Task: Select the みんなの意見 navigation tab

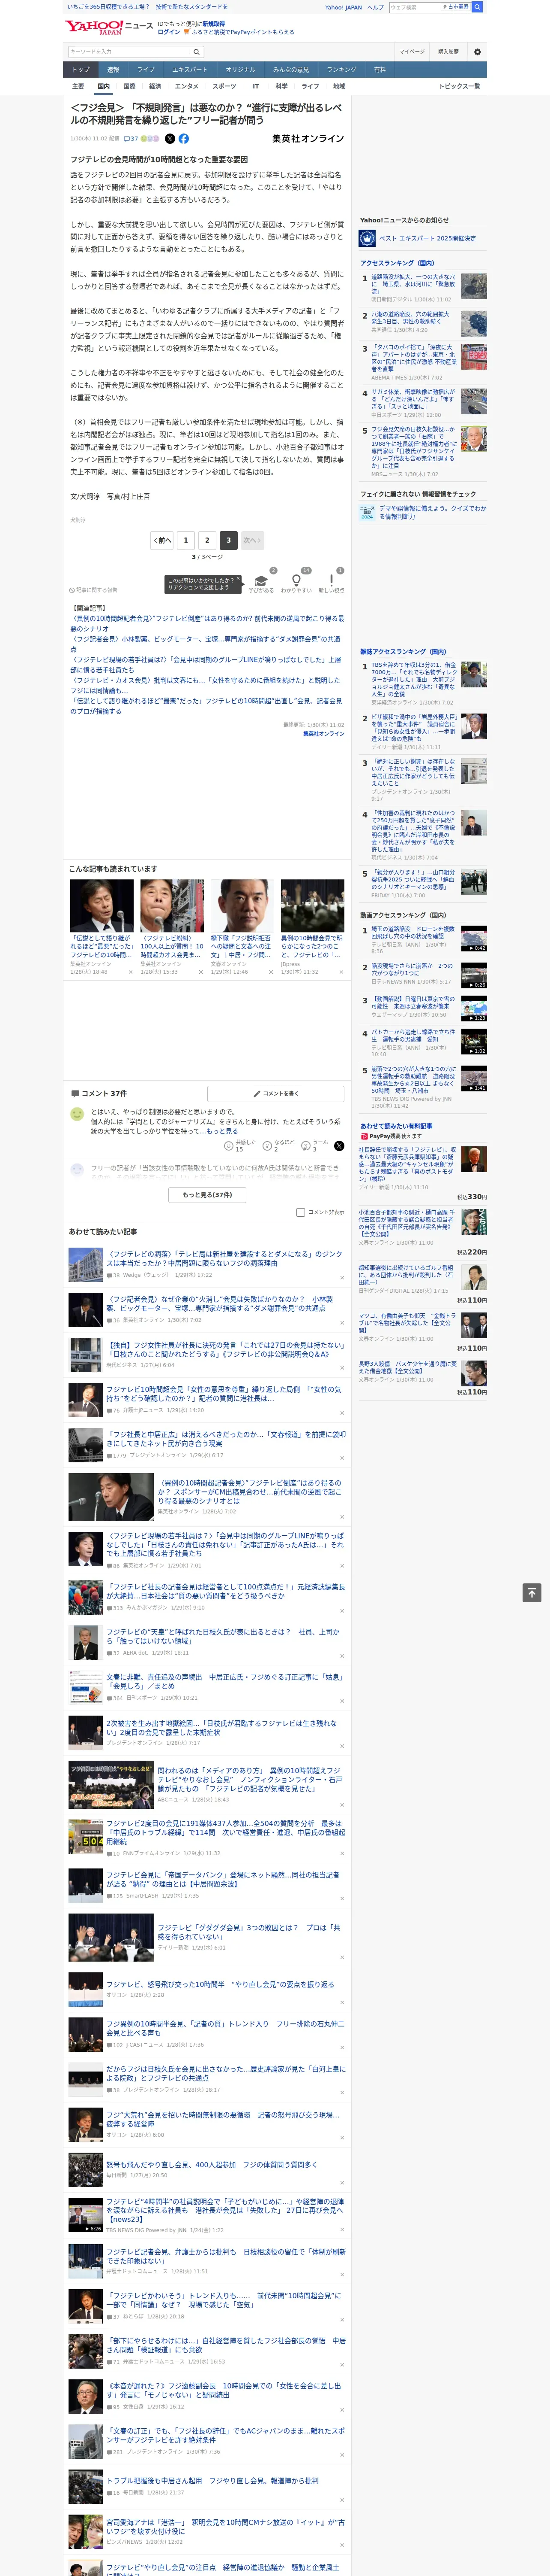Action: (x=291, y=70)
